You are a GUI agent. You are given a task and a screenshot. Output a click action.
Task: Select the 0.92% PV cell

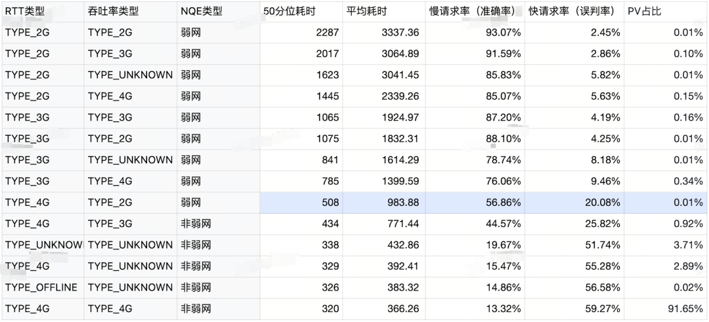pyautogui.click(x=666, y=224)
